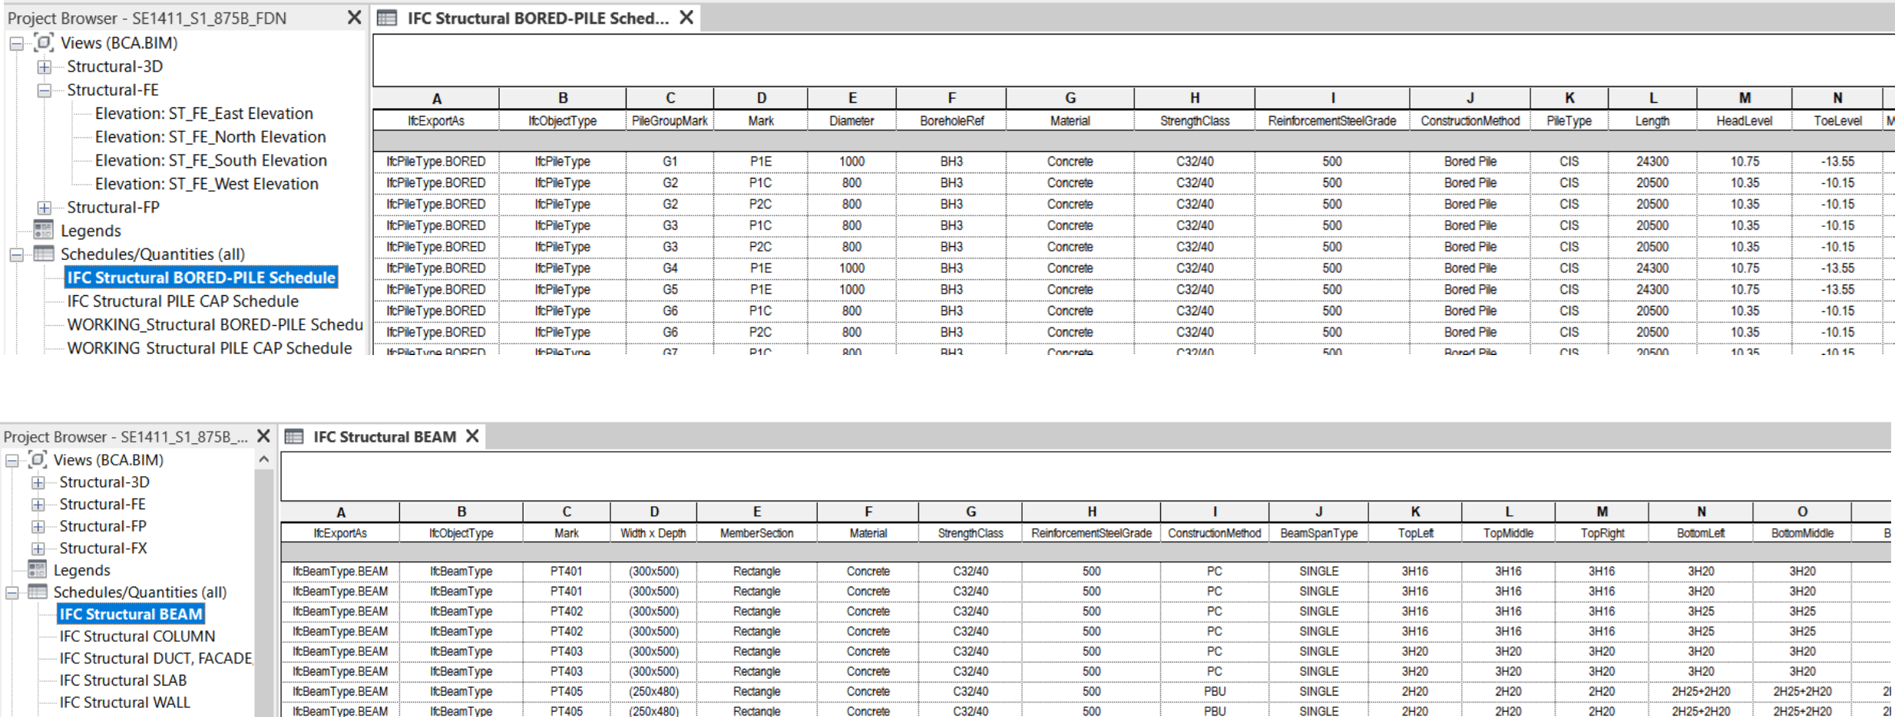
Task: Click the schedule icon on IFC Structural BEAM tab
Action: (x=294, y=436)
